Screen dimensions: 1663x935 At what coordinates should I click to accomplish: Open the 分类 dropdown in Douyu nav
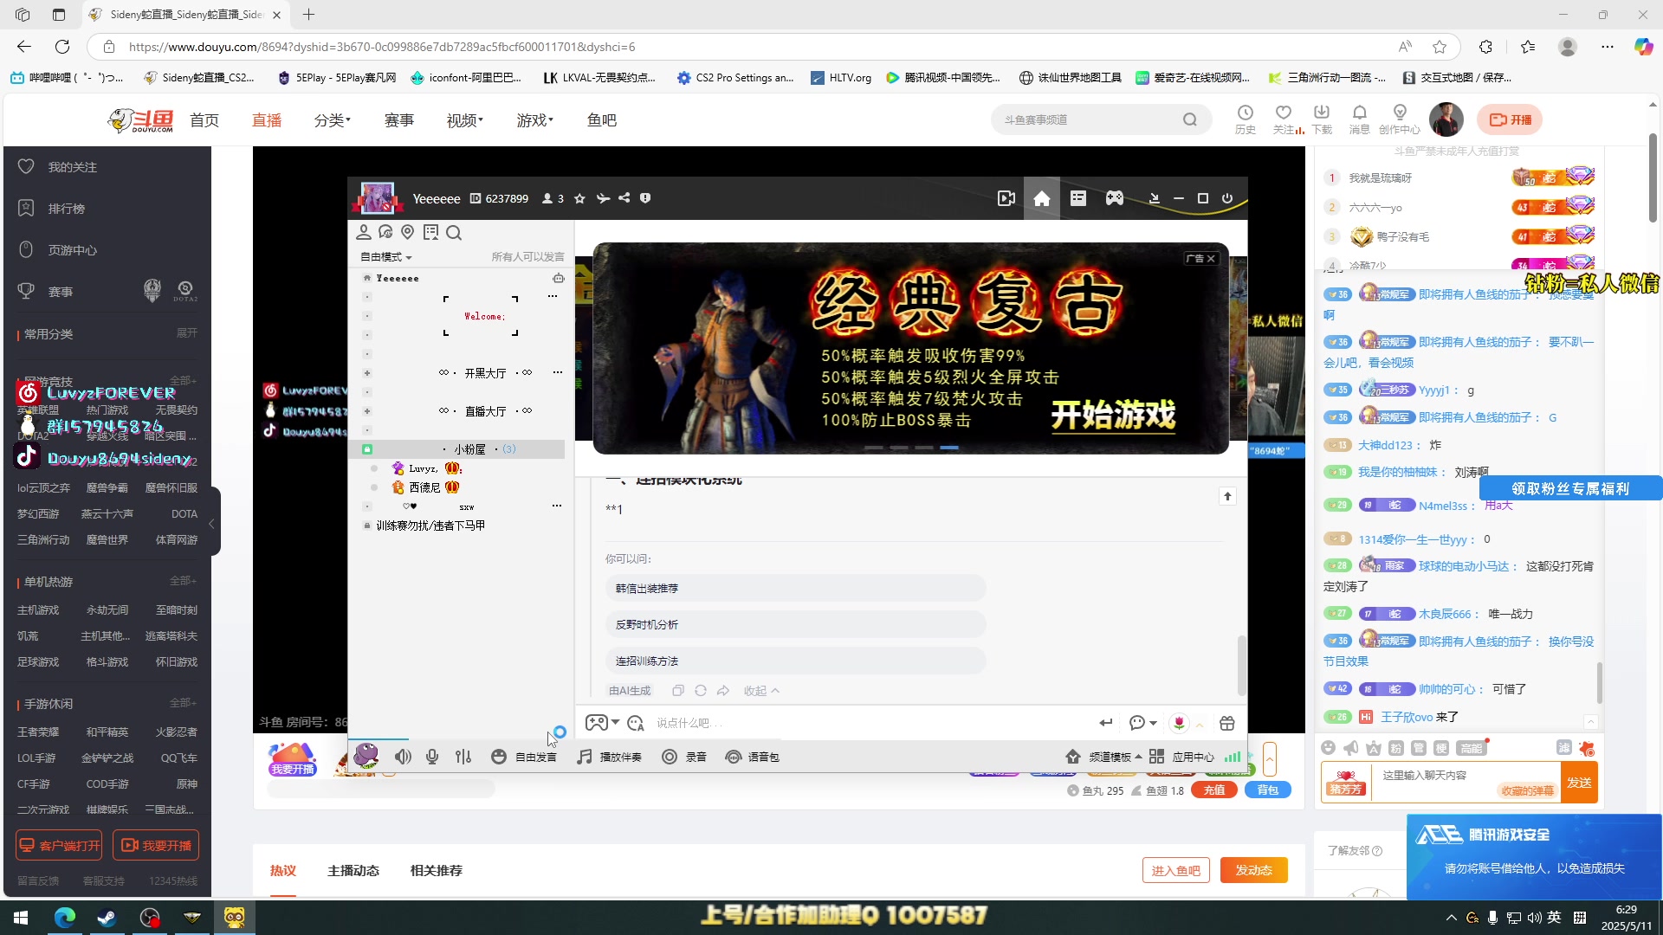[332, 120]
